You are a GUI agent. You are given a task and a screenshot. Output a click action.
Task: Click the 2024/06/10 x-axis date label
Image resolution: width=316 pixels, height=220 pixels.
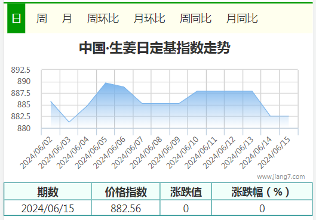coord(182,153)
